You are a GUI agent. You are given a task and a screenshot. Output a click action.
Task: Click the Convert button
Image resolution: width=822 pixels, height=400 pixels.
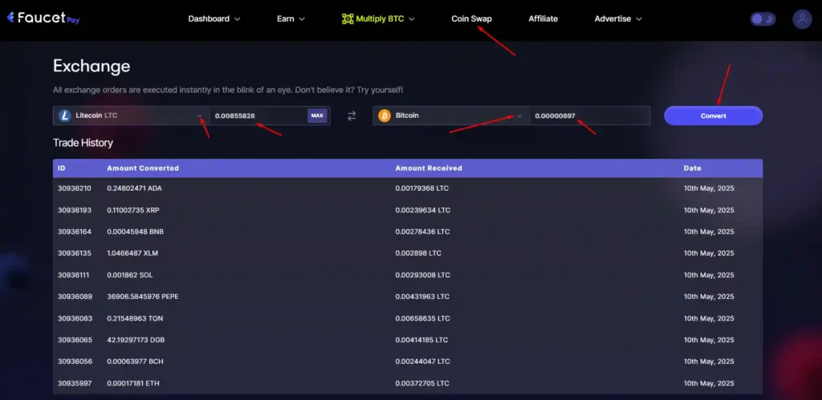coord(713,115)
